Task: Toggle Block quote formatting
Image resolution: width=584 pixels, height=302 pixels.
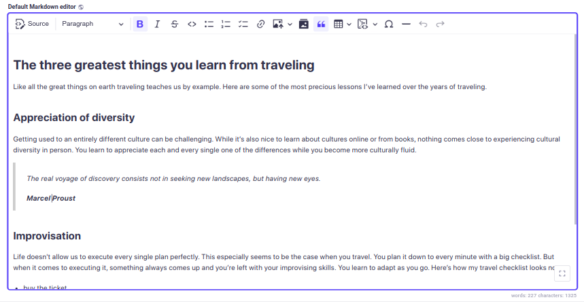Action: tap(321, 24)
